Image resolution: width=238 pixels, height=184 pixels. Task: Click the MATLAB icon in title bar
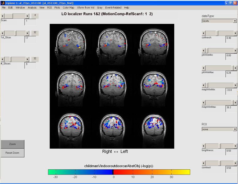3,2
